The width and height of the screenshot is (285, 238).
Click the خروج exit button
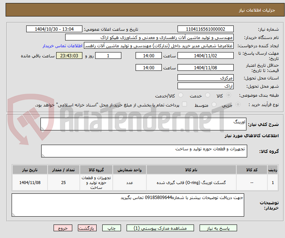click(x=63, y=228)
